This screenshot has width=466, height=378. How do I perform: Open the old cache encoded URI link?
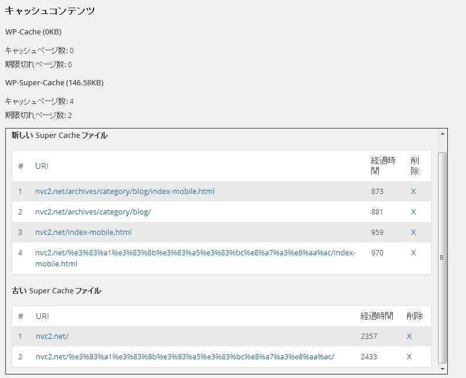(185, 356)
